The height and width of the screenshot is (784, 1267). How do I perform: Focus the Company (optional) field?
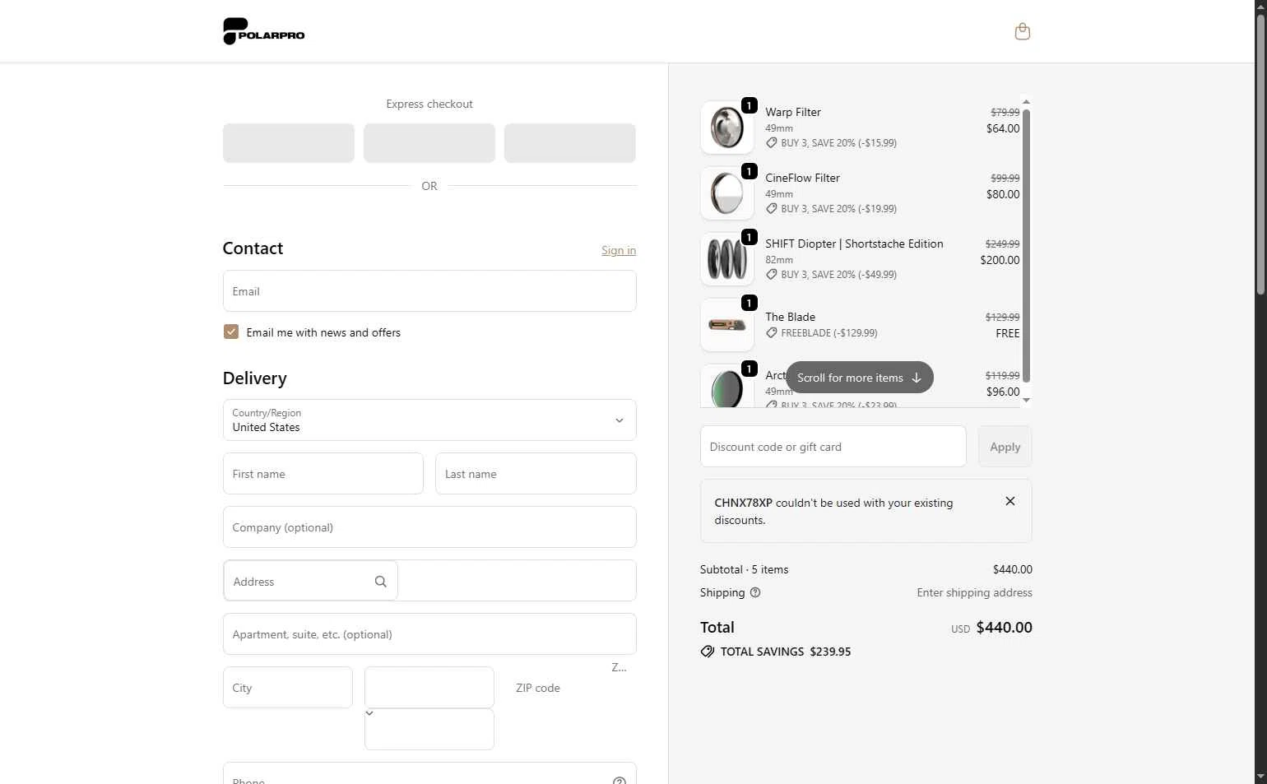pyautogui.click(x=429, y=527)
